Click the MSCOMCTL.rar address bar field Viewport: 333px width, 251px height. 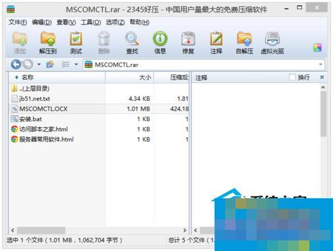[x=204, y=65]
